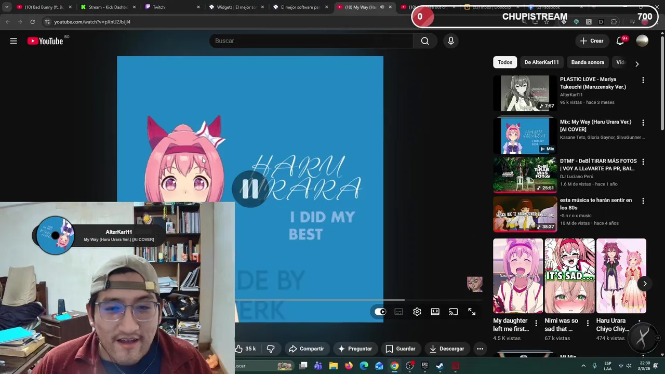Enter fullscreen mode
Screen dimensions: 665x374
click(x=471, y=312)
